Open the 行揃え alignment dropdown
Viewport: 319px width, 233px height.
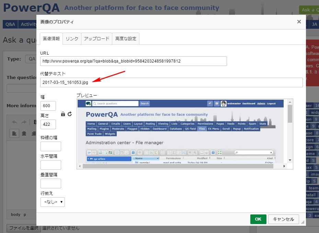(x=53, y=202)
